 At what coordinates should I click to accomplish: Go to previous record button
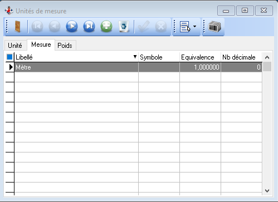click(55, 27)
